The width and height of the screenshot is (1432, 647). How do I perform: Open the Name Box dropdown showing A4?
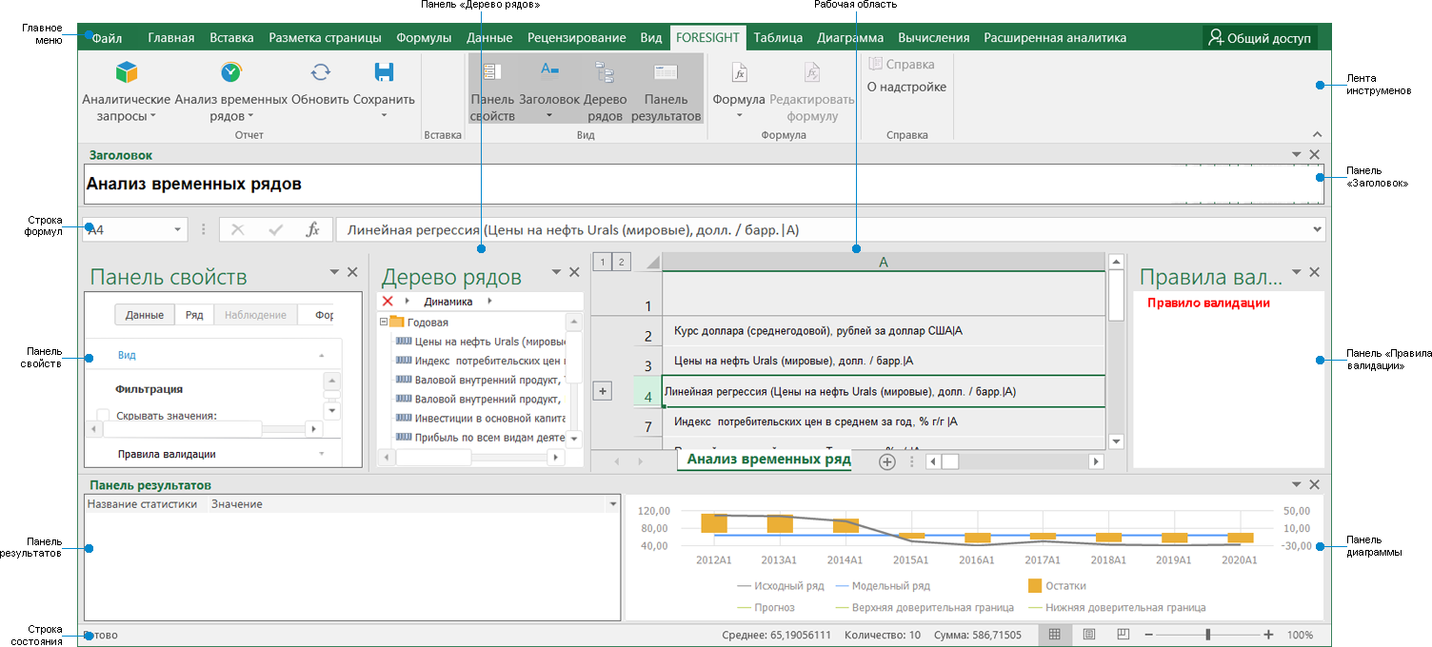pos(176,228)
